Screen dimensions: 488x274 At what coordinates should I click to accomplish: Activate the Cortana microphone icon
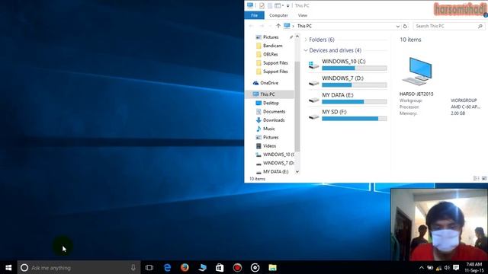tap(133, 267)
